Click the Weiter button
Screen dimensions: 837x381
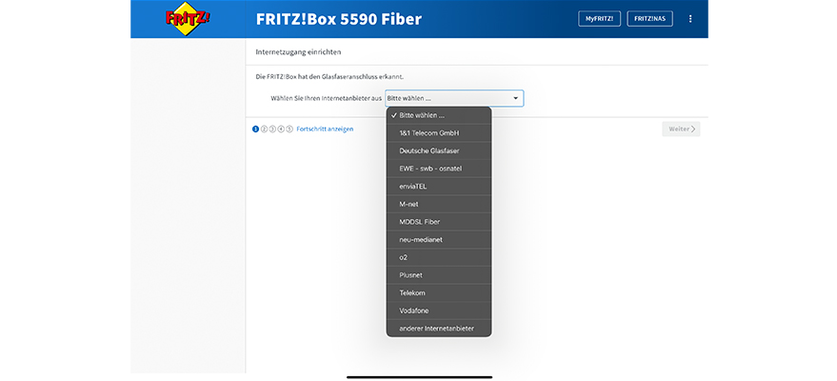(x=681, y=129)
